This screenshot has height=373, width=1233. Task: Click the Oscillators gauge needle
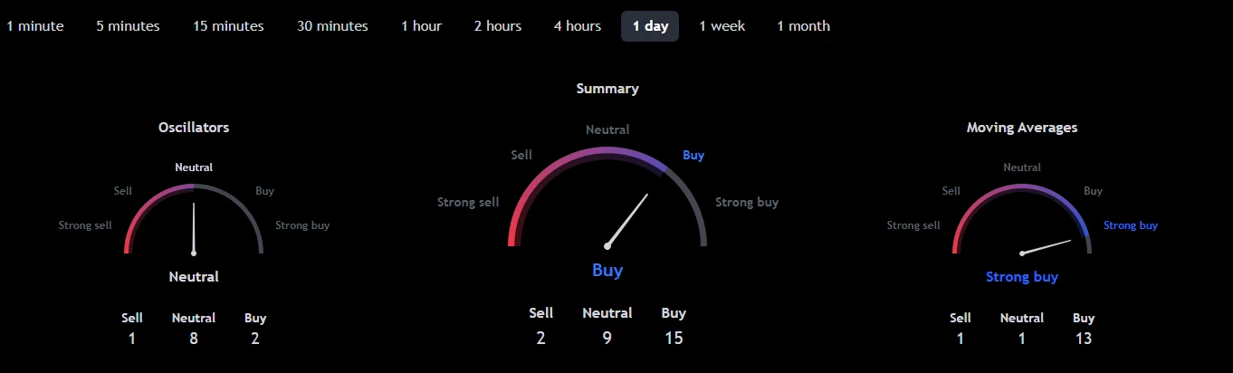point(194,226)
